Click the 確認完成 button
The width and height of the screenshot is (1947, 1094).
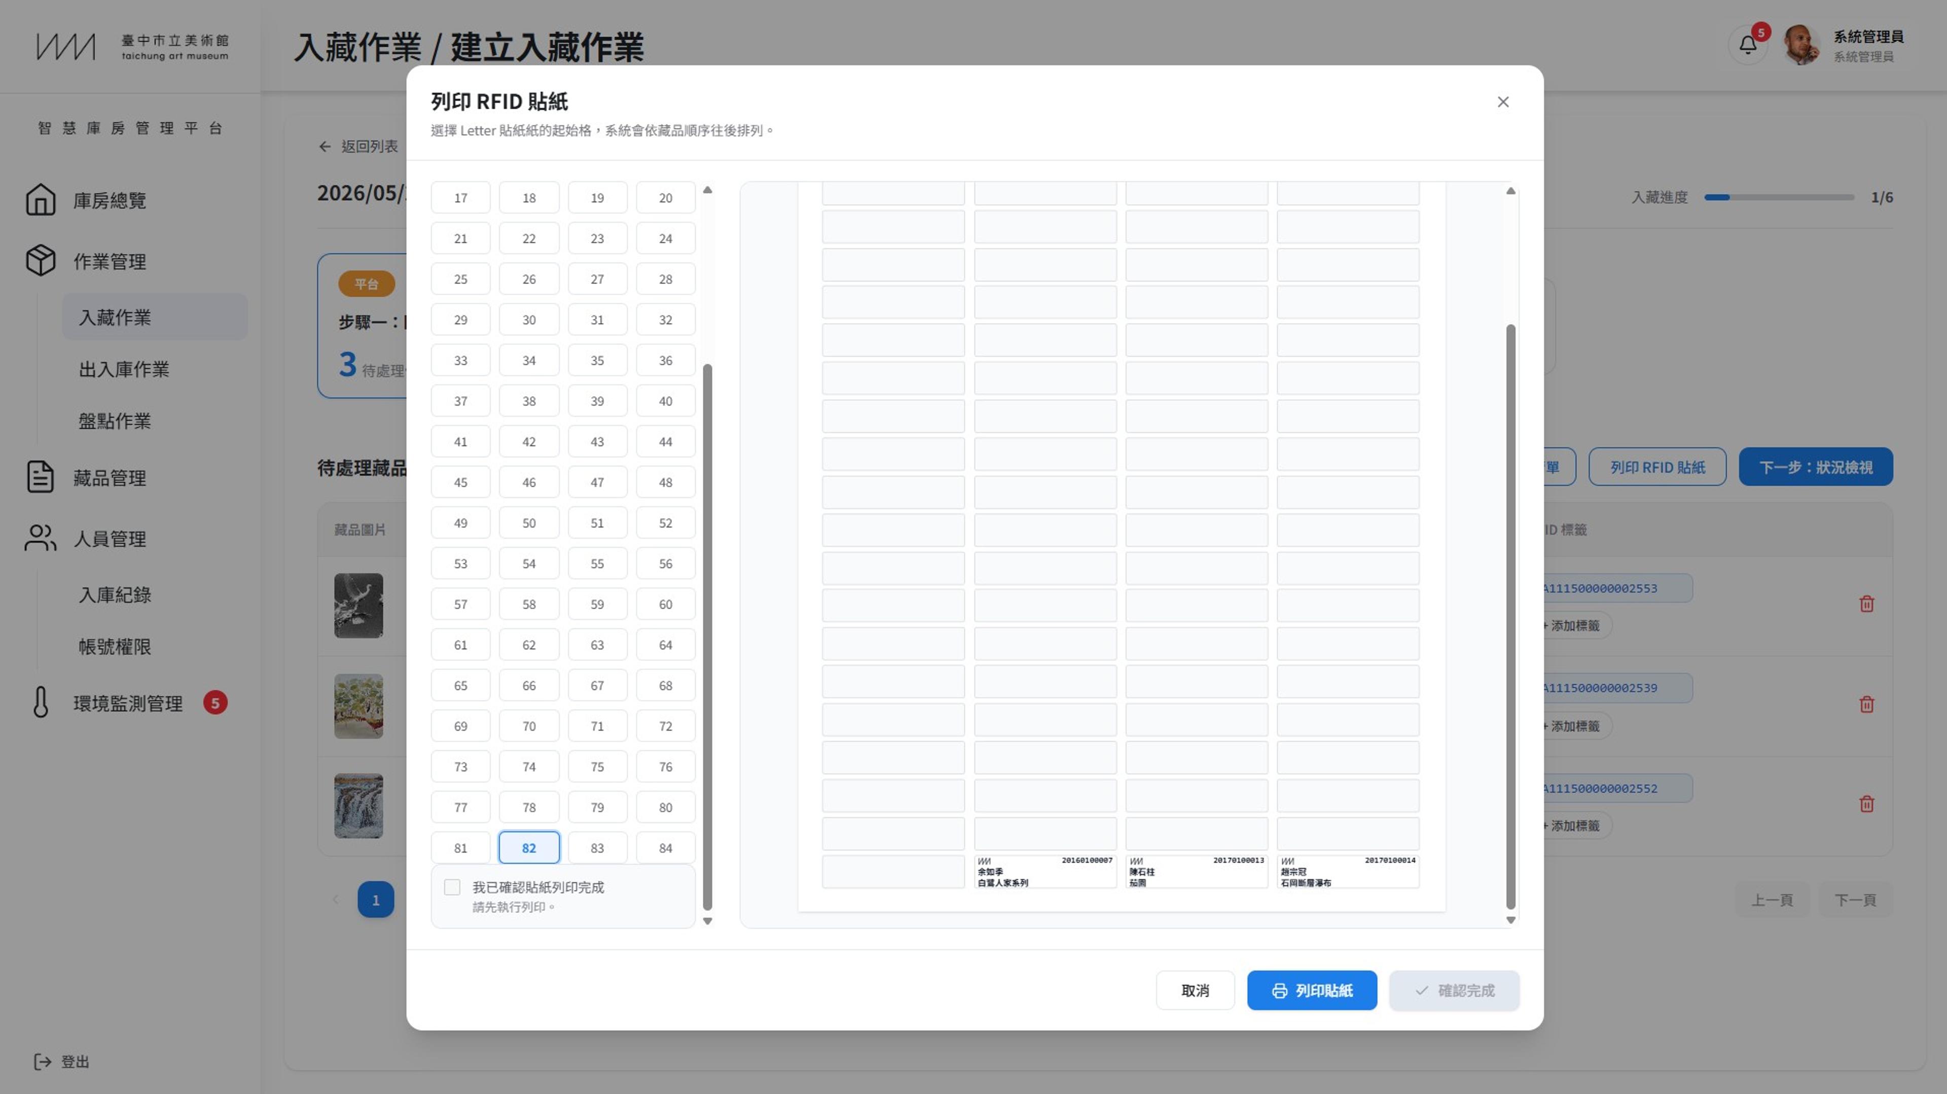[1454, 991]
